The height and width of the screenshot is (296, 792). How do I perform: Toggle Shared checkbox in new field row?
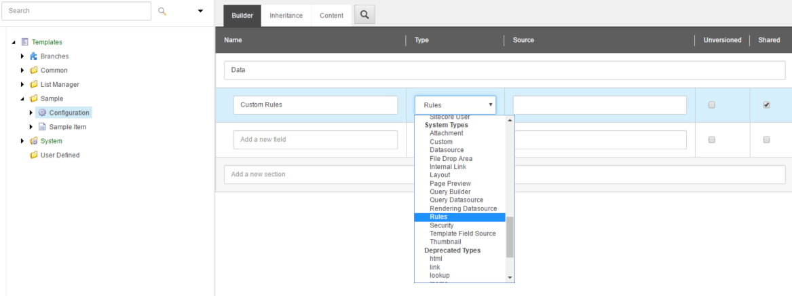pyautogui.click(x=766, y=140)
